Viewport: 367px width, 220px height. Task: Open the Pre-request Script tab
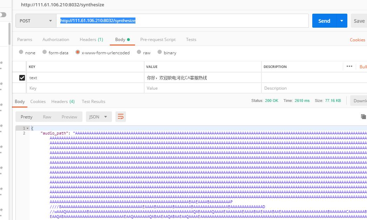pyautogui.click(x=158, y=40)
